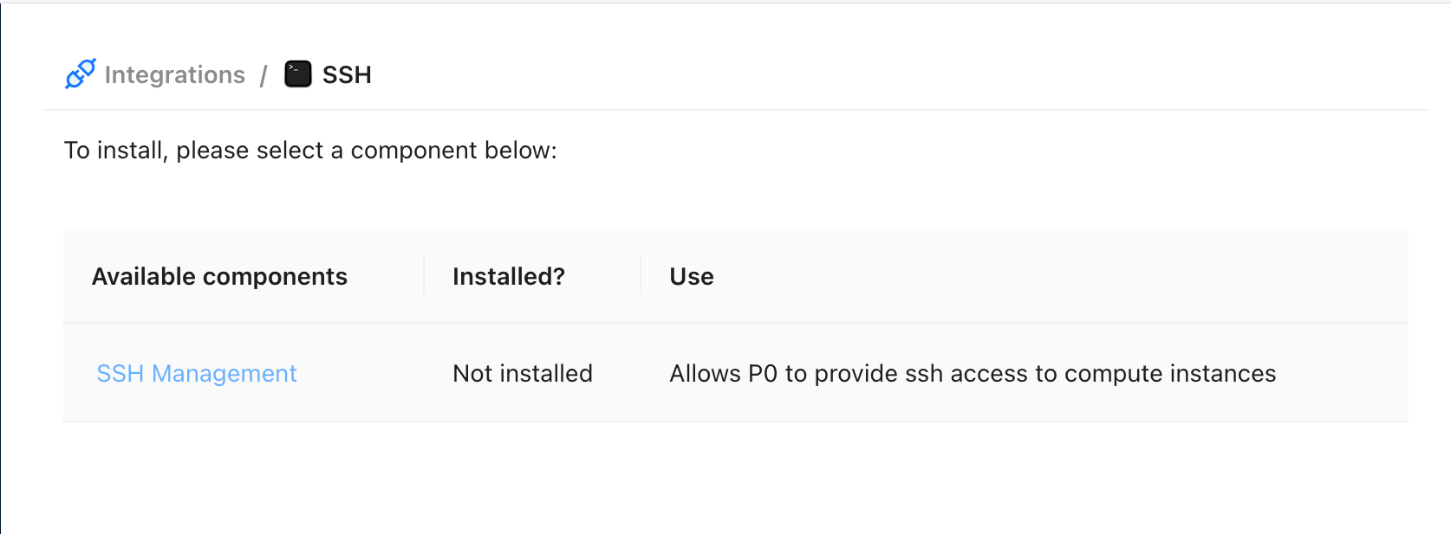Click "component below:" in the instruction text
The width and height of the screenshot is (1451, 534).
pyautogui.click(x=453, y=151)
